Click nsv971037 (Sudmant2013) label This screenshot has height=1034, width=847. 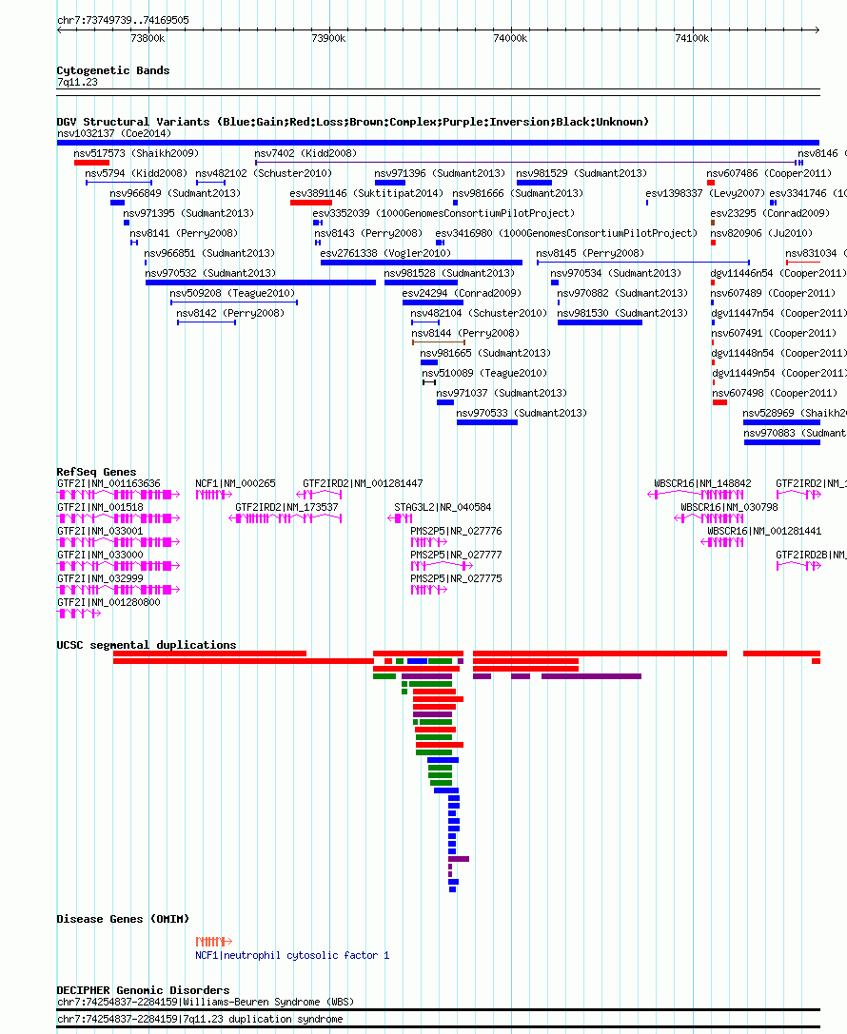[502, 393]
